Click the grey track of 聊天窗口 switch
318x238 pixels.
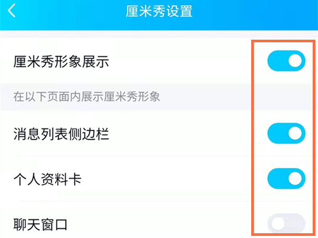[297, 224]
